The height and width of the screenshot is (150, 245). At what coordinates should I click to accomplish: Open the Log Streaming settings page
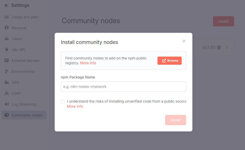pyautogui.click(x=24, y=104)
